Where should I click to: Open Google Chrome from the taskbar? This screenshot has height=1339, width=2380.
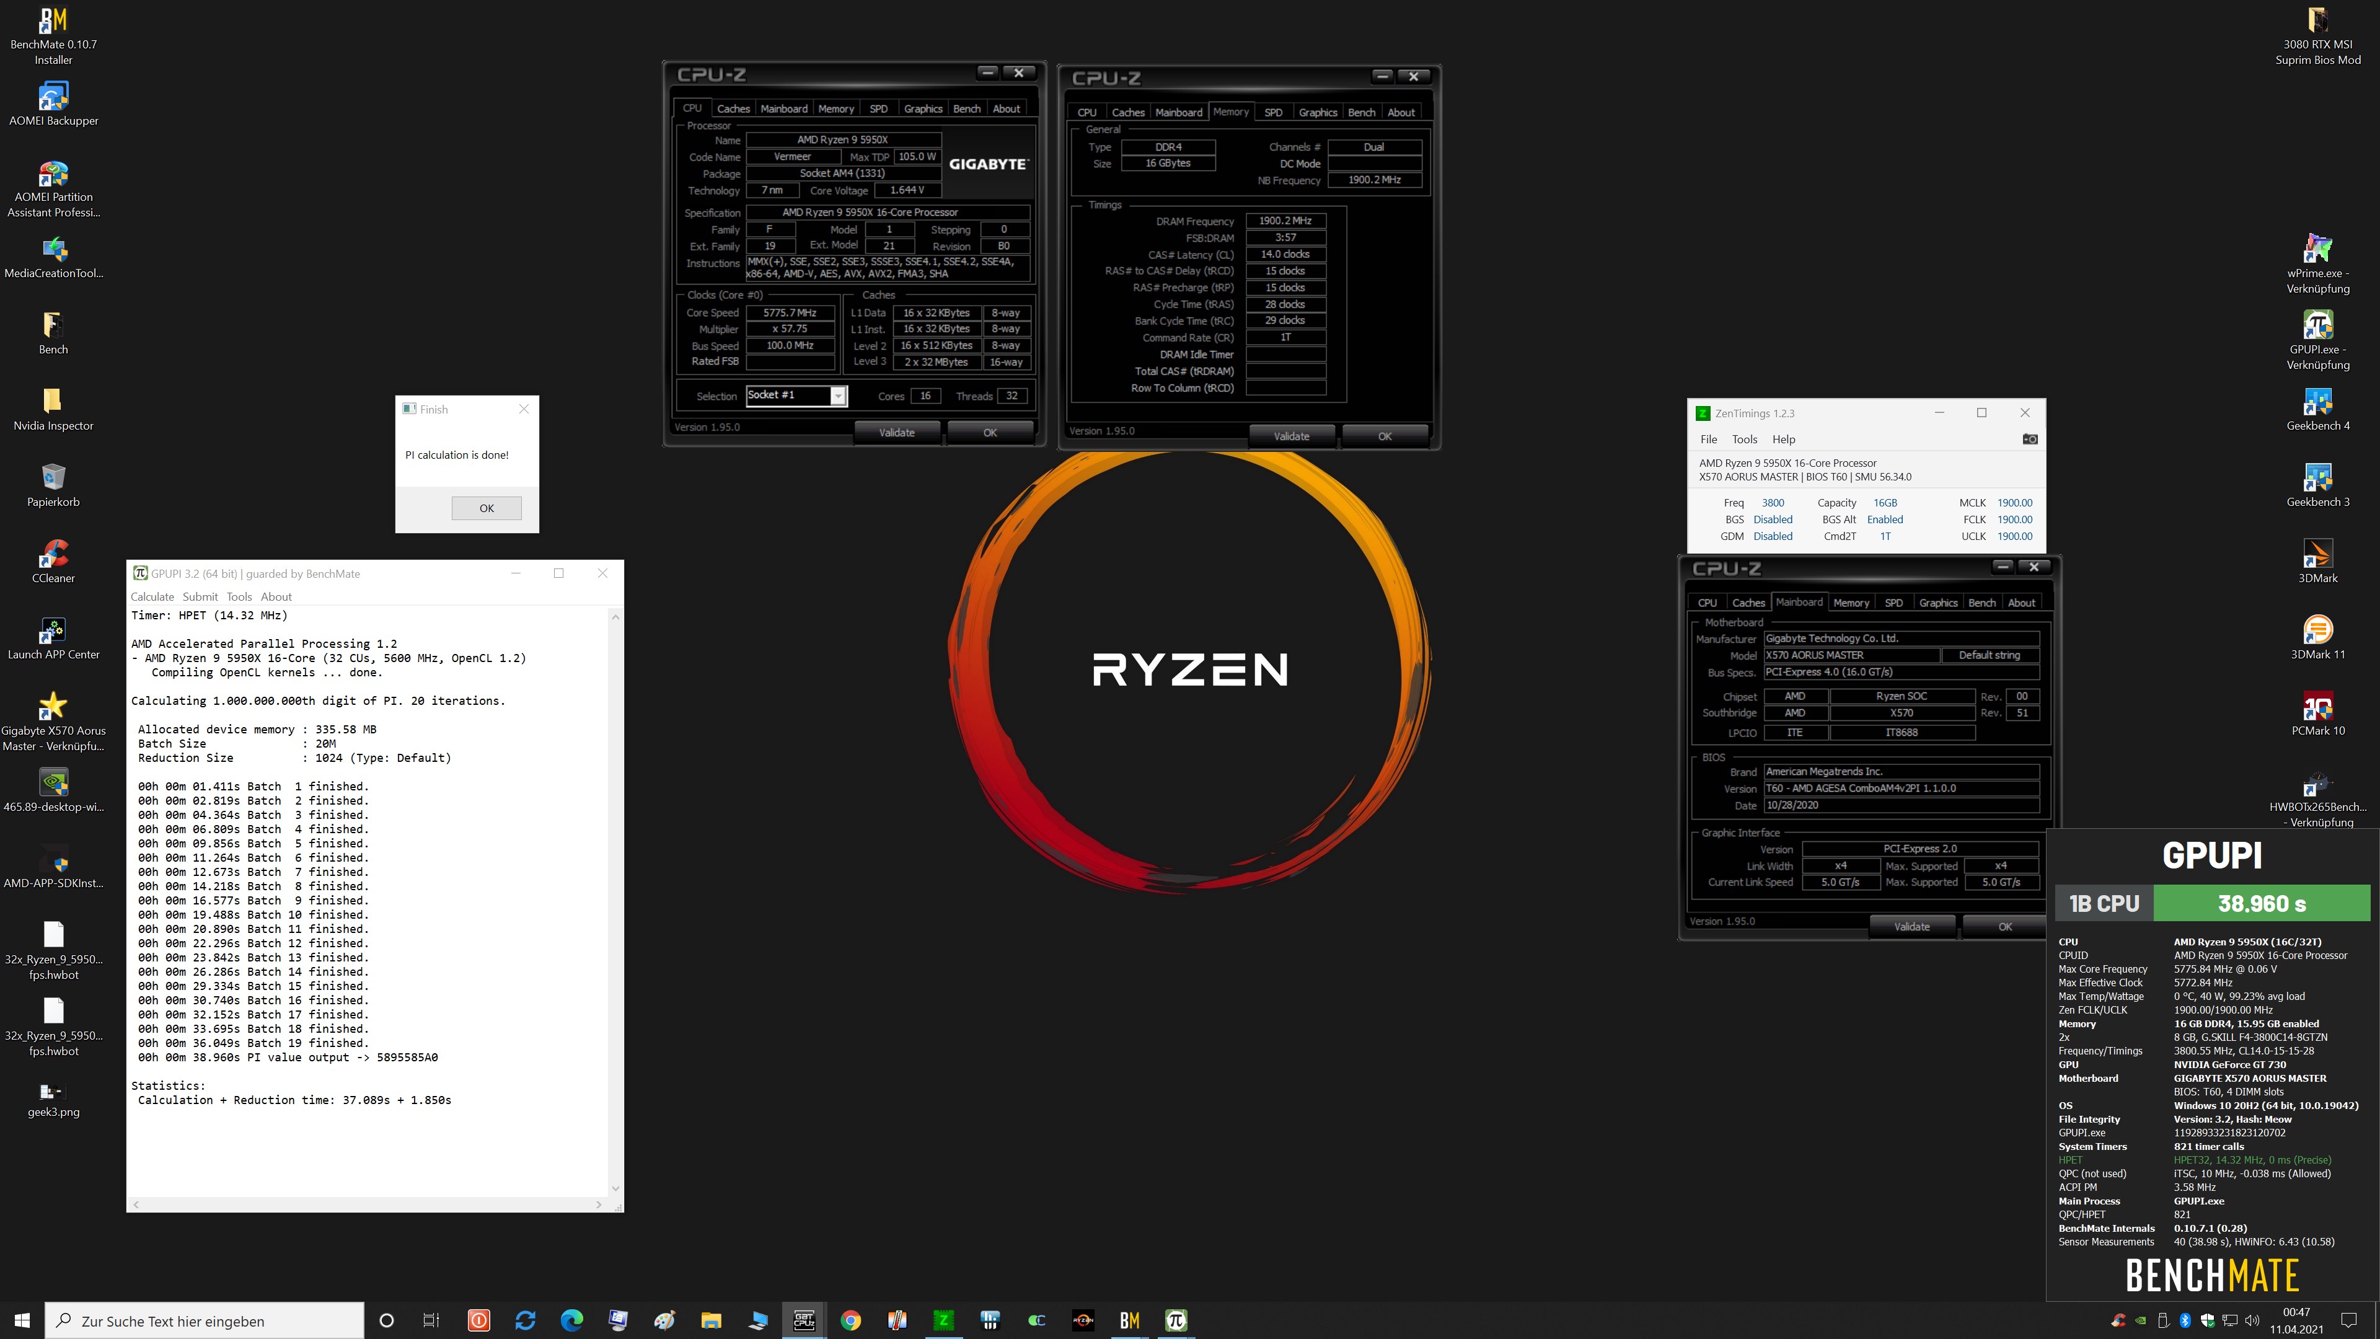(850, 1320)
